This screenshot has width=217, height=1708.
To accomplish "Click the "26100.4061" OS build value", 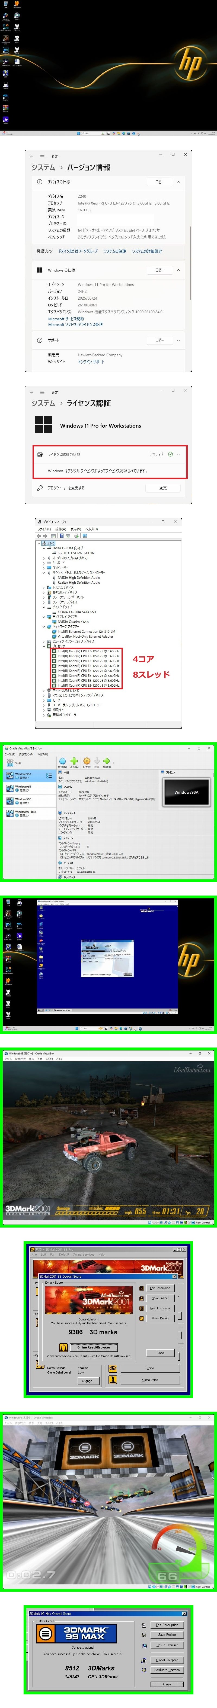I will coord(87,305).
